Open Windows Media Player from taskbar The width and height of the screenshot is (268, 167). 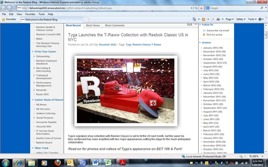44,163
